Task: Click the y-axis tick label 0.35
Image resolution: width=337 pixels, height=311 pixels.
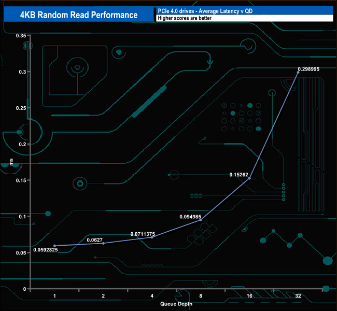Action: point(21,36)
